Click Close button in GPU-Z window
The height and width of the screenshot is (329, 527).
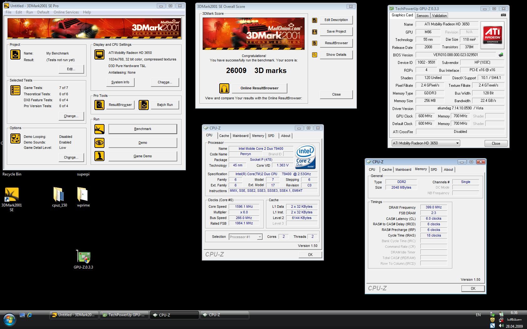click(x=496, y=143)
